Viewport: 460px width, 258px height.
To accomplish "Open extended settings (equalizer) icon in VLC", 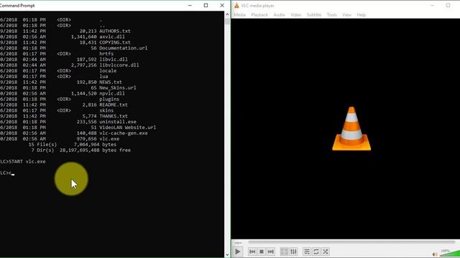I will tap(293, 252).
